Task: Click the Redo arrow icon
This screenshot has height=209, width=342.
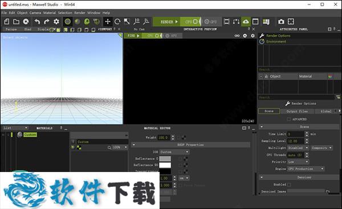Action: tap(47, 22)
